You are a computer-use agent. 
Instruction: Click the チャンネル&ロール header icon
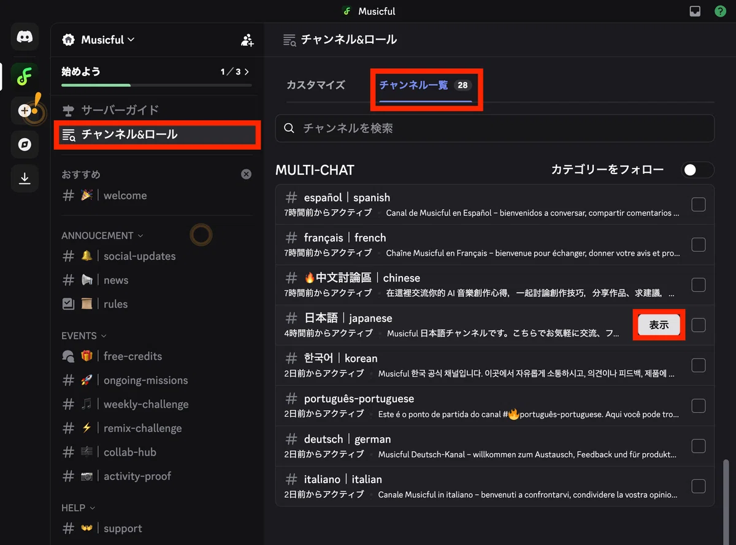click(x=289, y=40)
